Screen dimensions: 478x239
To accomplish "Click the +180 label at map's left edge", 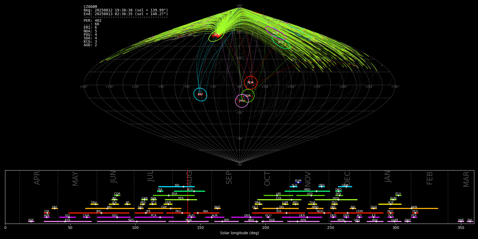I will point(83,87).
